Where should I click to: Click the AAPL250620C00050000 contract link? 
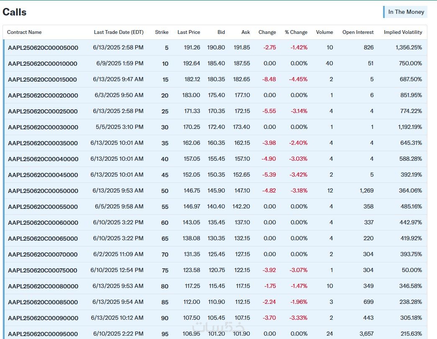(43, 191)
